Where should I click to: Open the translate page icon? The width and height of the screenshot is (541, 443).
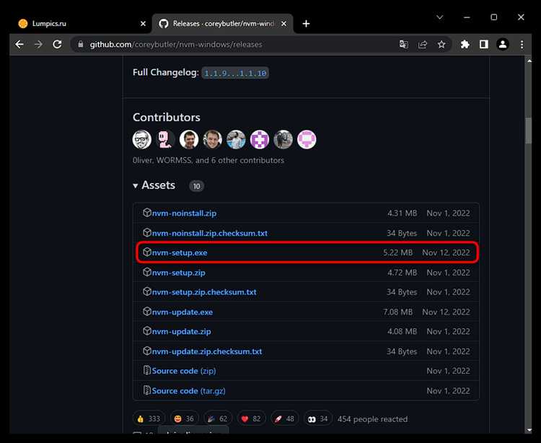click(404, 45)
